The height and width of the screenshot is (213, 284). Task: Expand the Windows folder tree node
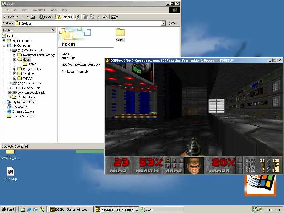(14, 74)
